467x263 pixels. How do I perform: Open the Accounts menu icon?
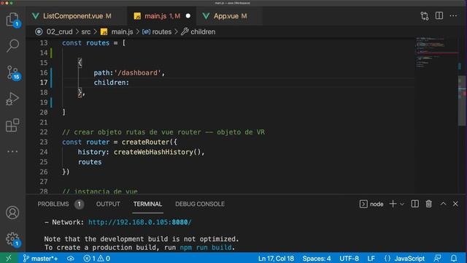tap(12, 213)
